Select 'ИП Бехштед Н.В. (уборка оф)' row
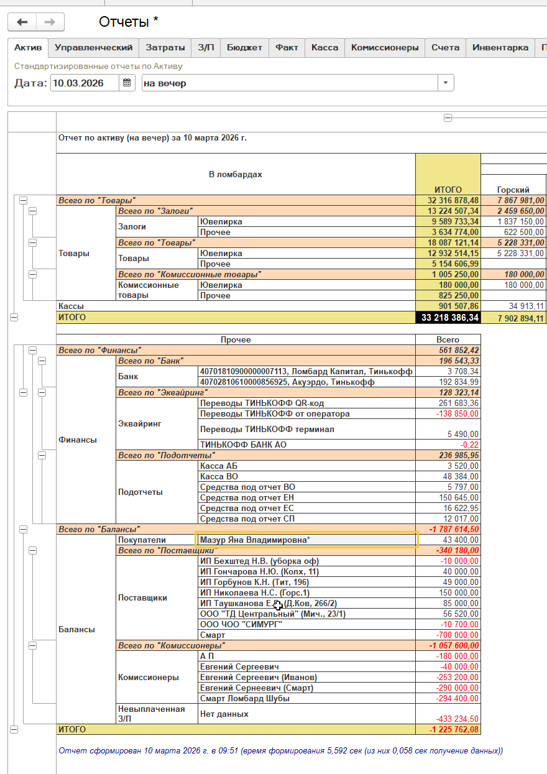The width and height of the screenshot is (547, 774). point(306,561)
